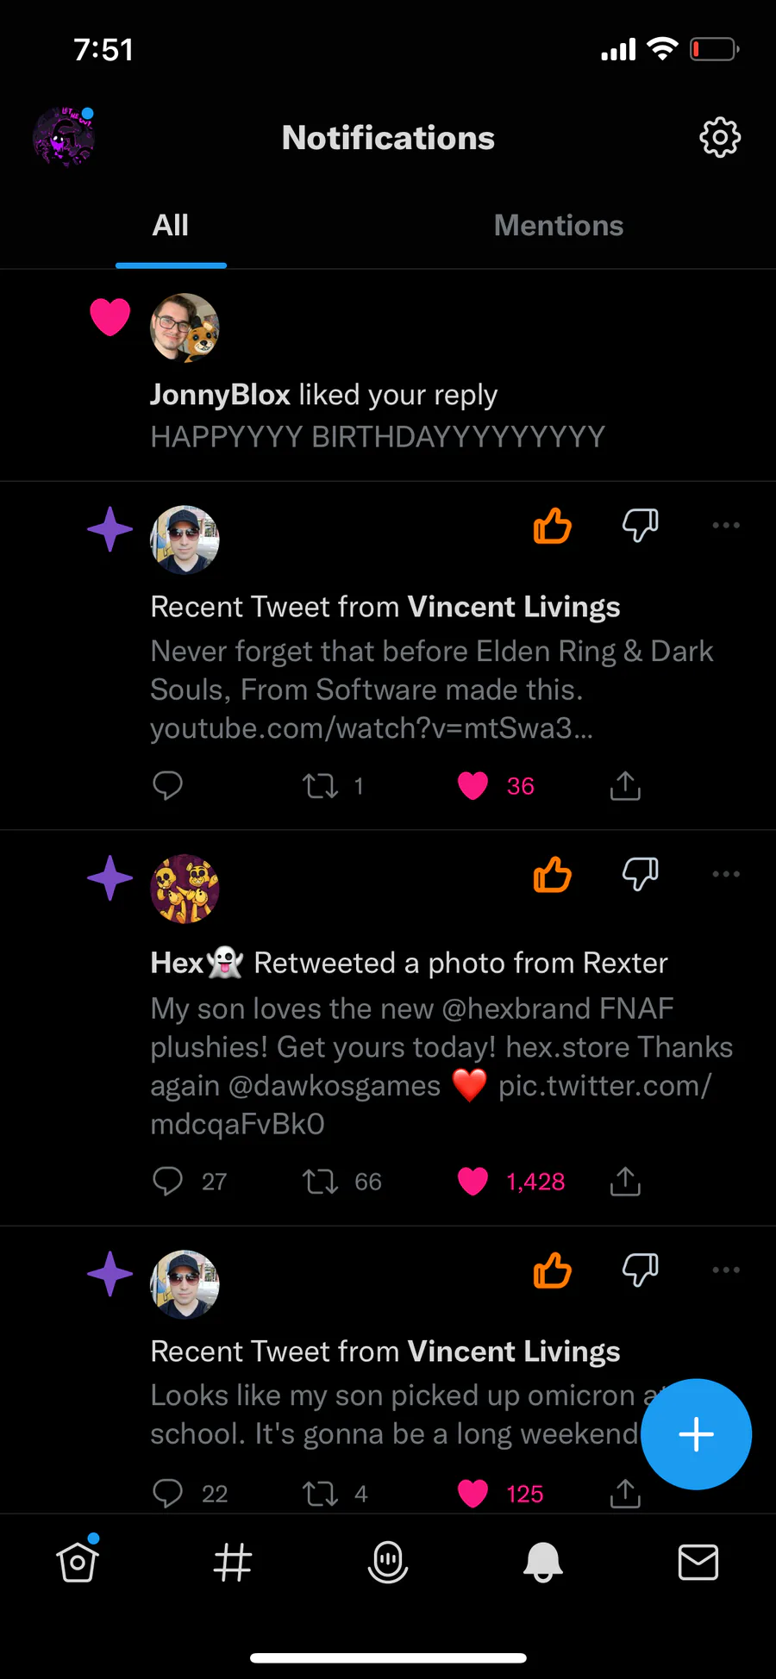Open the Explore hashtag search tab

coord(232,1562)
